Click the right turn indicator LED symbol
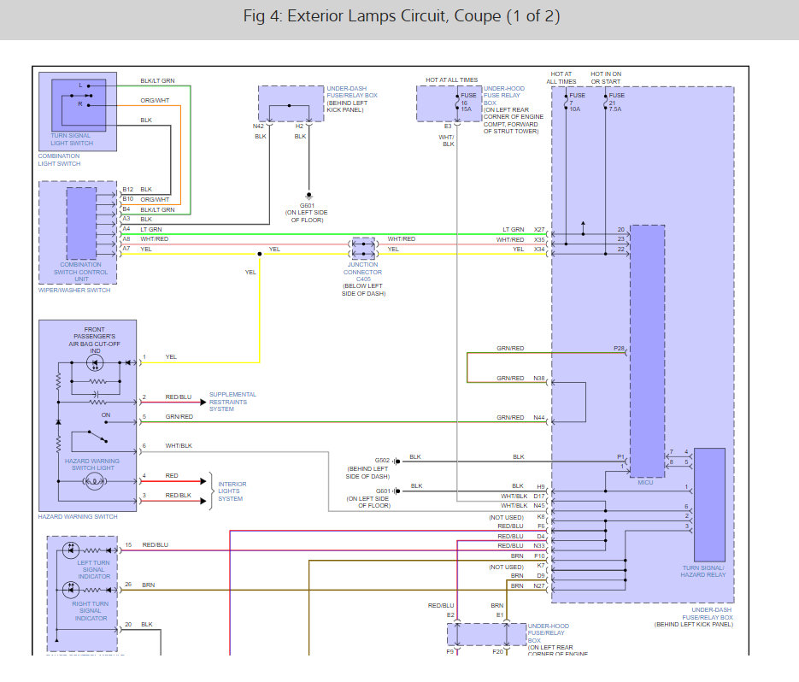 tap(71, 590)
